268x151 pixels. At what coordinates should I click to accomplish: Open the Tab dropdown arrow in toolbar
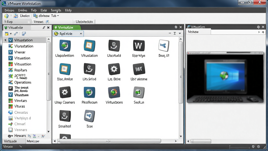(x=58, y=16)
